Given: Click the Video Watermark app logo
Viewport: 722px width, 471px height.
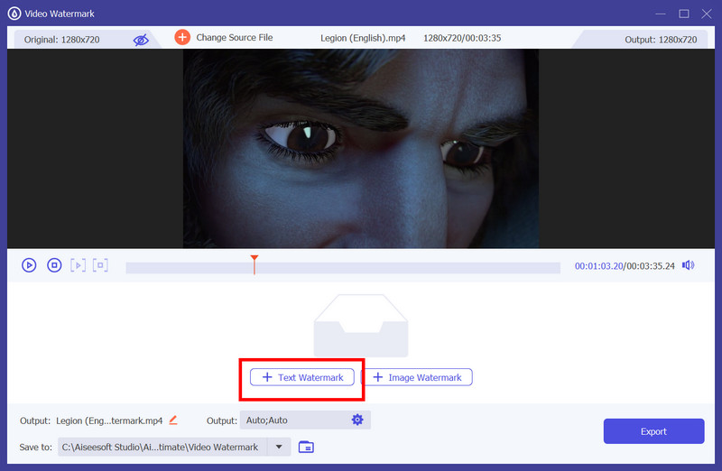Looking at the screenshot, I should click(x=14, y=13).
